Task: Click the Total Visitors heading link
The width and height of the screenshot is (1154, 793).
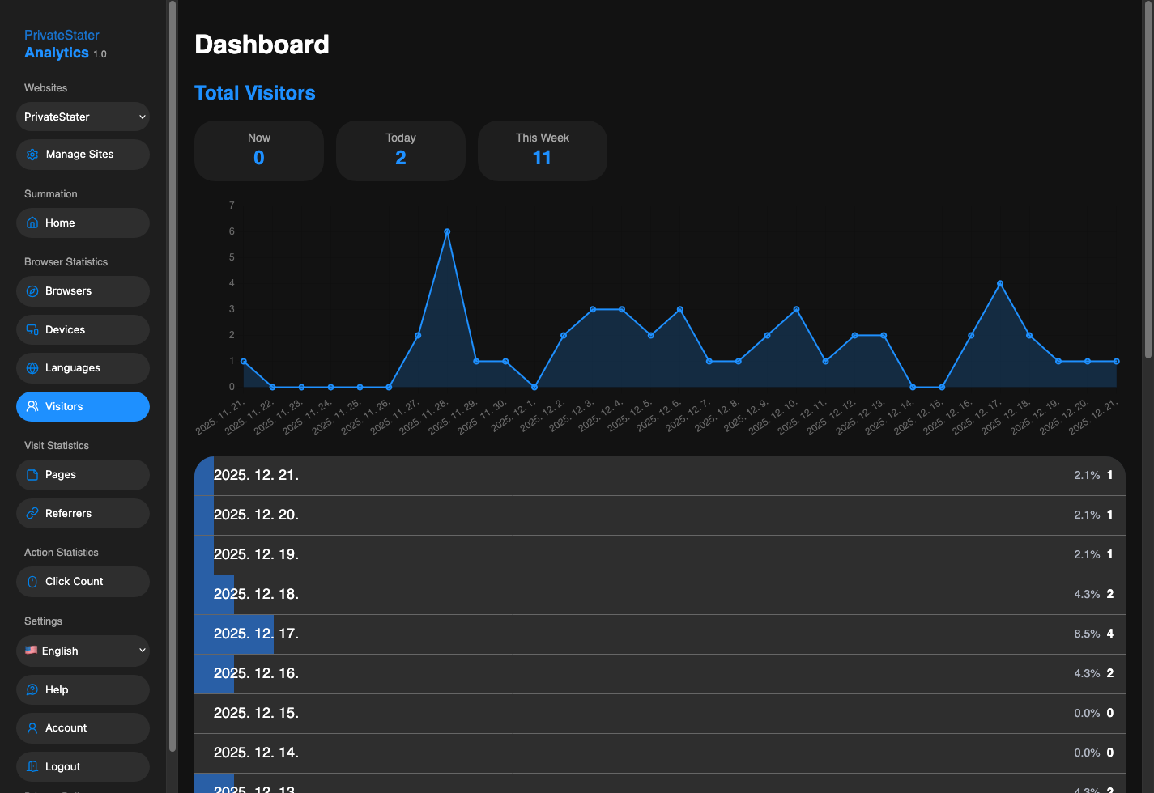Action: [x=254, y=92]
